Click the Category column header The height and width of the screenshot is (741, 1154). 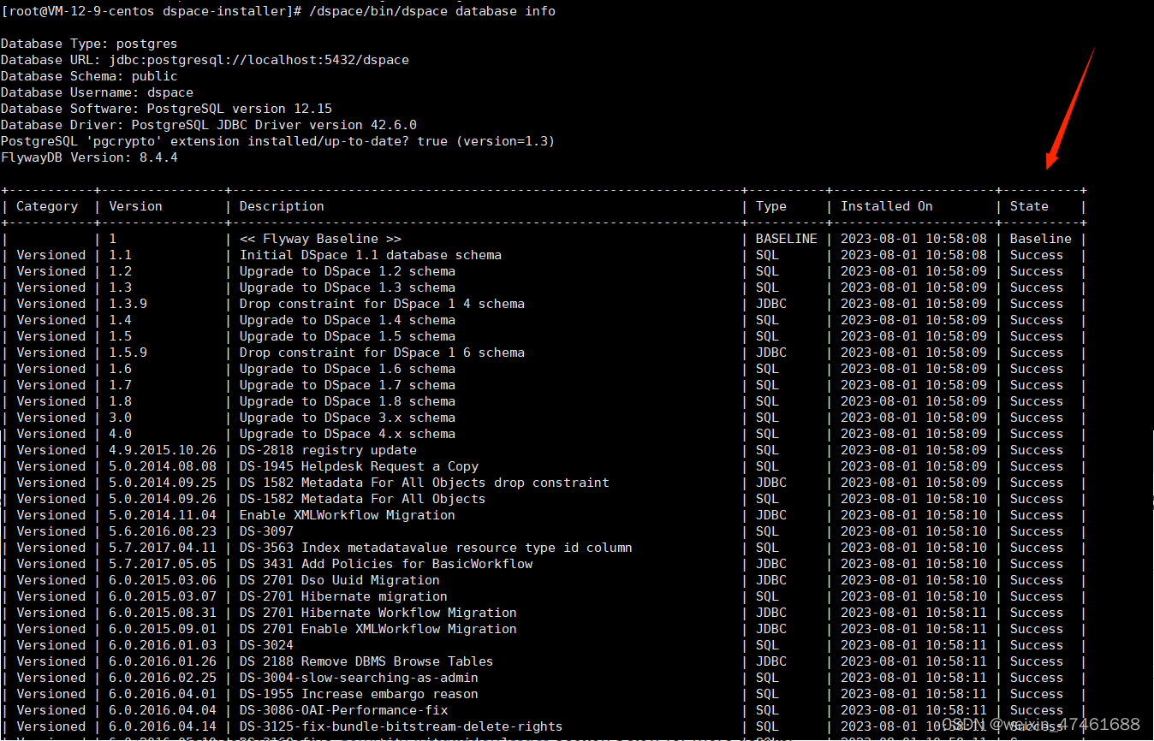coord(47,205)
